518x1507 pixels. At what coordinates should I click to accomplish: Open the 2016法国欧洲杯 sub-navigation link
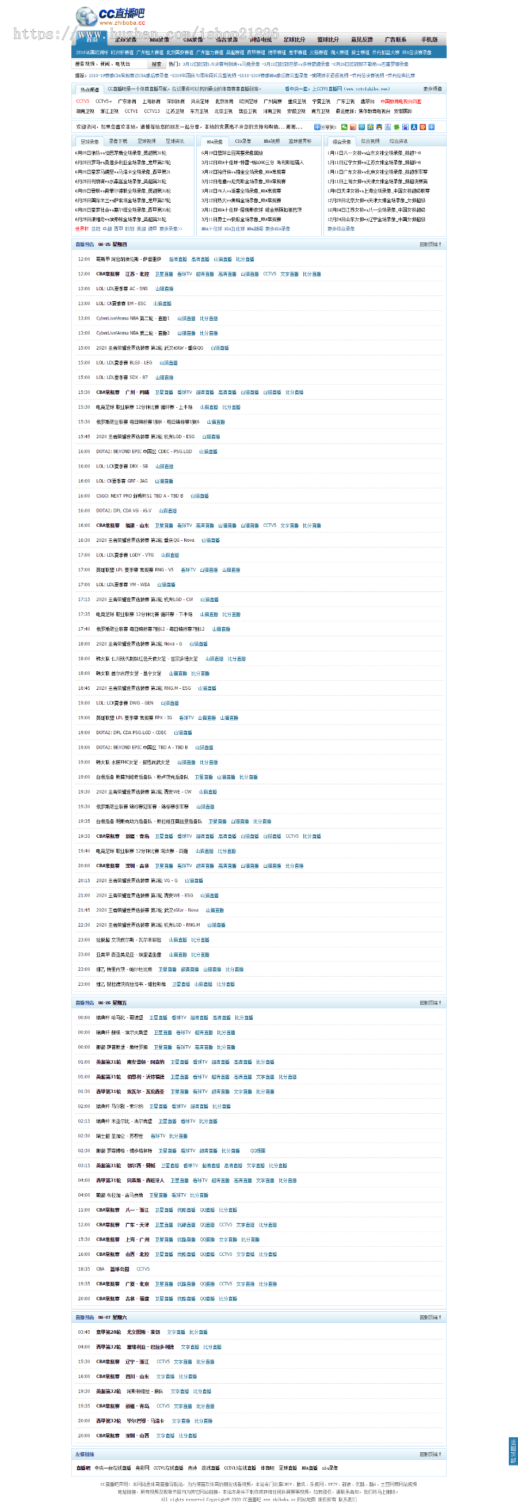92,52
